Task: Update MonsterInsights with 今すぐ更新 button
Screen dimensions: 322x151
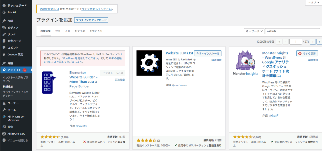Action: pyautogui.click(x=307, y=53)
